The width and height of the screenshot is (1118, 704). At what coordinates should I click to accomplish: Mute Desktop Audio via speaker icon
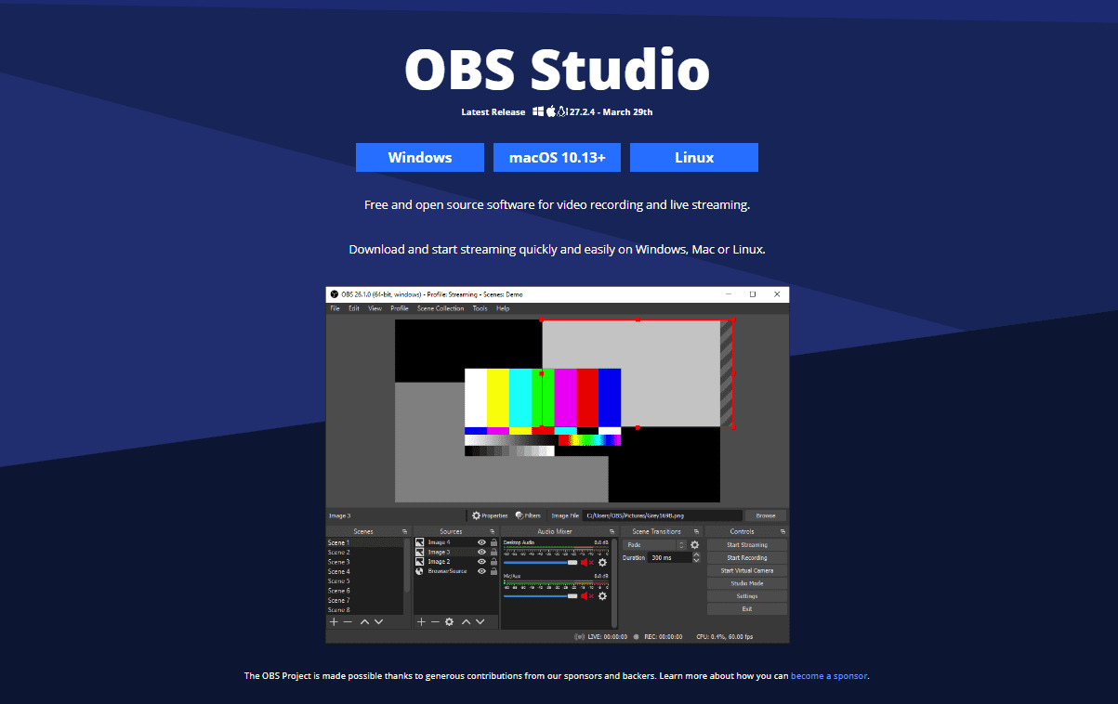click(x=585, y=562)
